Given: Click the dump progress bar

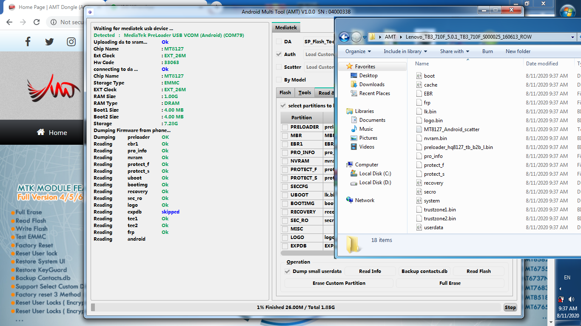Looking at the screenshot, I should coord(296,307).
